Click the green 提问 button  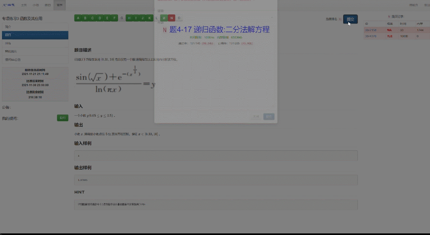(x=63, y=118)
